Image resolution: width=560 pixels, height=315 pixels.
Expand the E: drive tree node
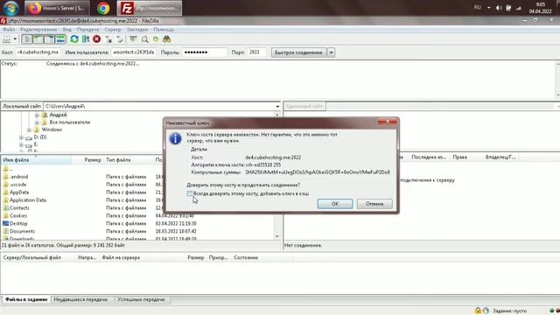click(21, 144)
